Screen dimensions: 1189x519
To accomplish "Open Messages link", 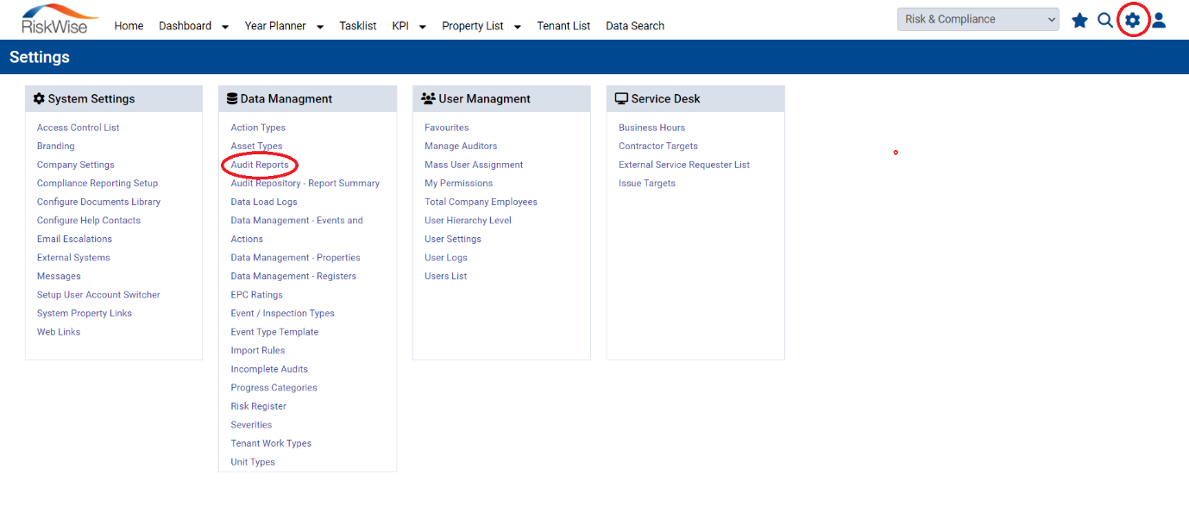I will tap(59, 277).
